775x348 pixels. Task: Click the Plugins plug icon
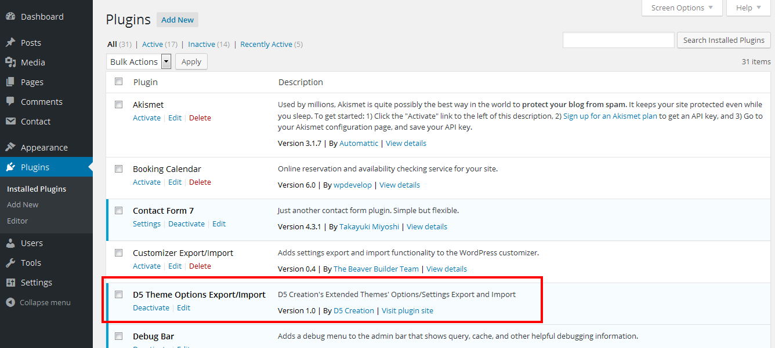(10, 167)
